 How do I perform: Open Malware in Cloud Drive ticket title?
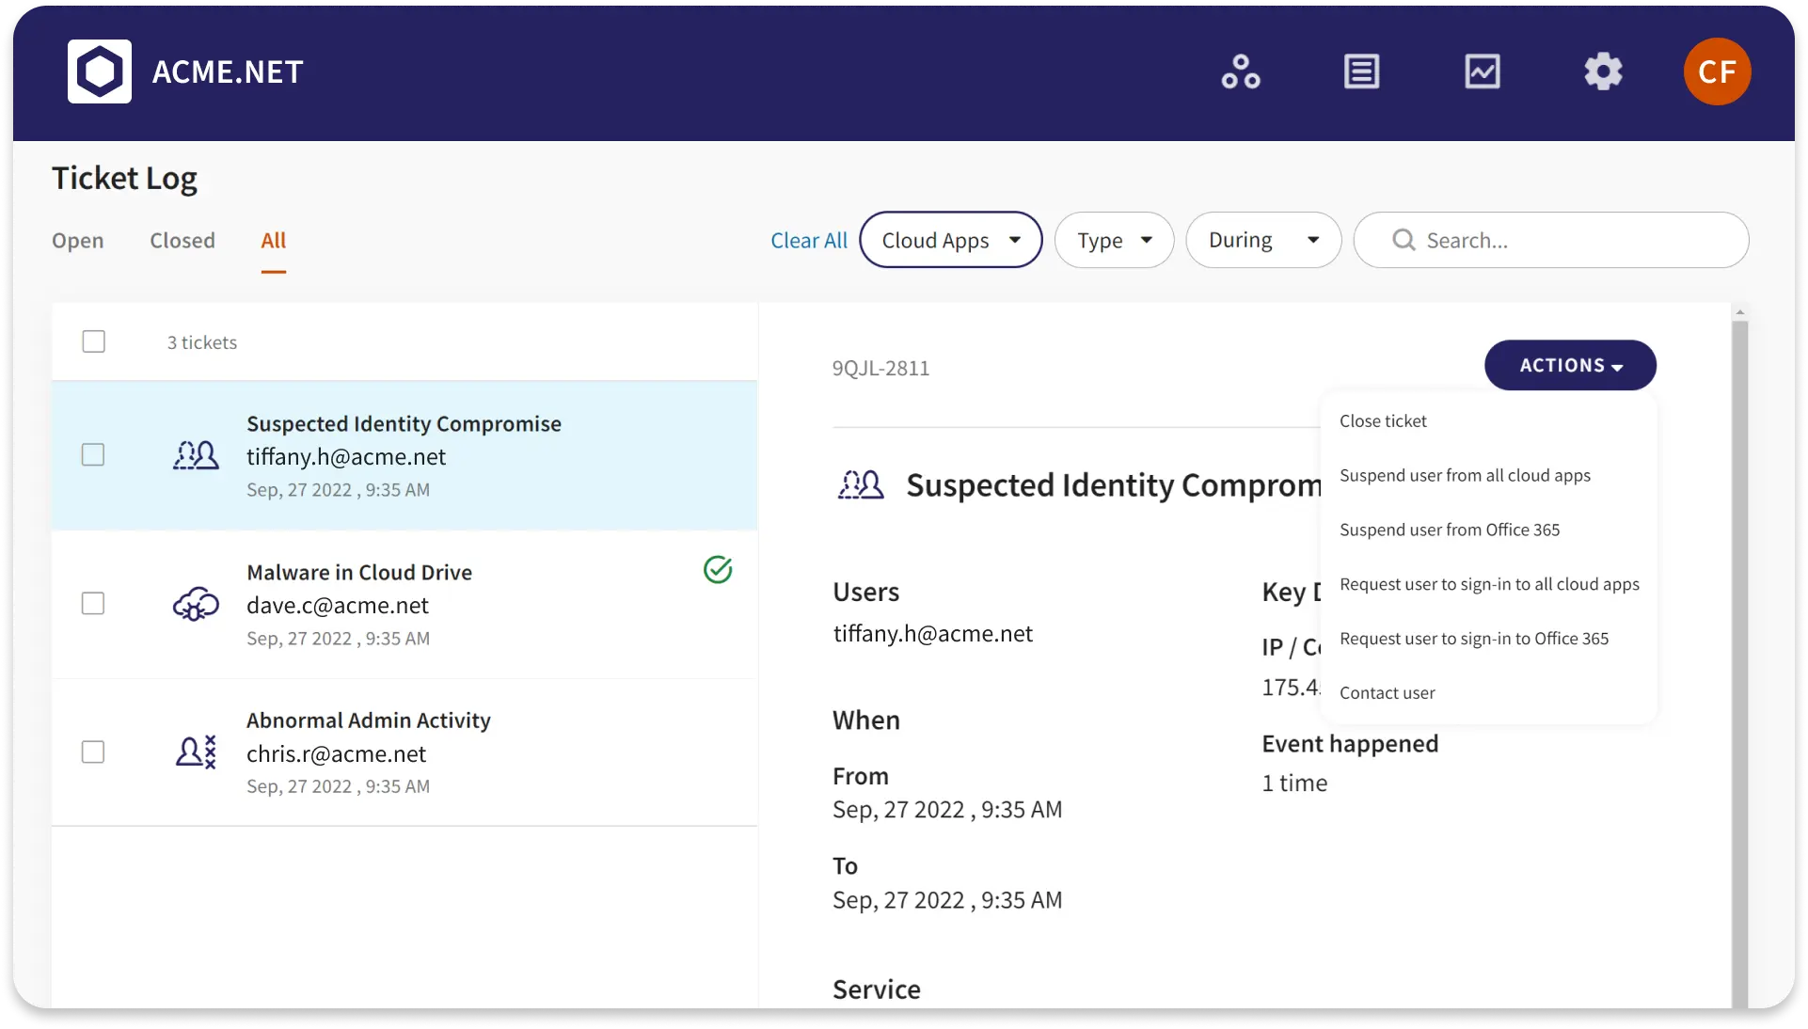point(359,572)
